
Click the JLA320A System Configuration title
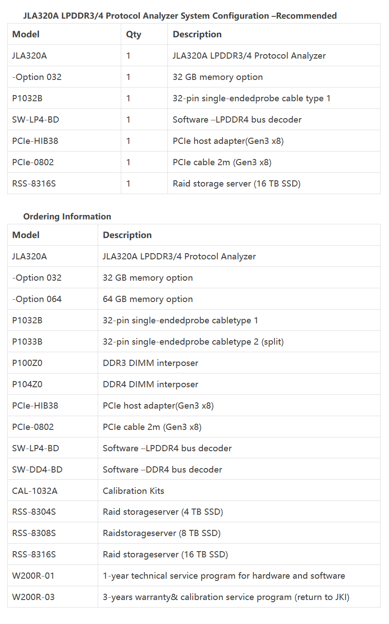tap(180, 16)
